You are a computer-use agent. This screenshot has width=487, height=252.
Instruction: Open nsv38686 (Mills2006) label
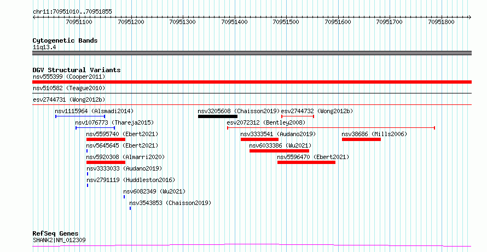click(x=375, y=134)
